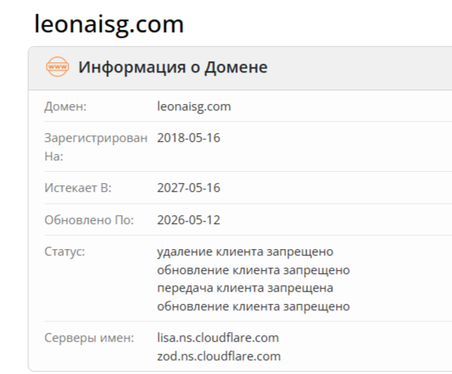Click the orange www globe icon

point(57,67)
